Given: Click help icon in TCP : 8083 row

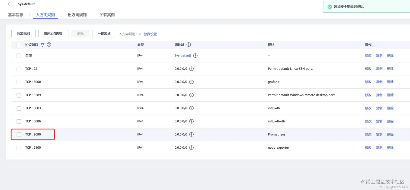Looking at the screenshot, I should click(x=191, y=108).
